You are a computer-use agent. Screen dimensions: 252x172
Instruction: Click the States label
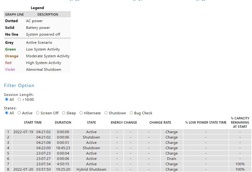[10, 108]
